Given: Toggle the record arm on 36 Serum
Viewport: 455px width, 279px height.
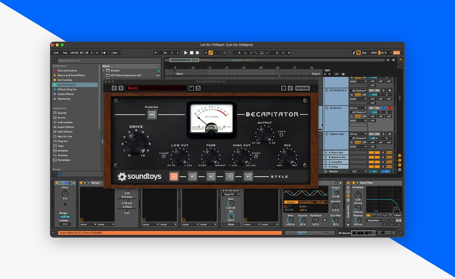Looking at the screenshot, I should [389, 108].
